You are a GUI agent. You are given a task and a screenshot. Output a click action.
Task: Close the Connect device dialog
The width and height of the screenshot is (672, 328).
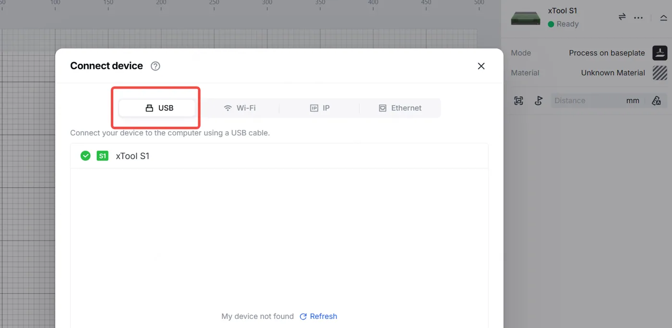point(481,66)
